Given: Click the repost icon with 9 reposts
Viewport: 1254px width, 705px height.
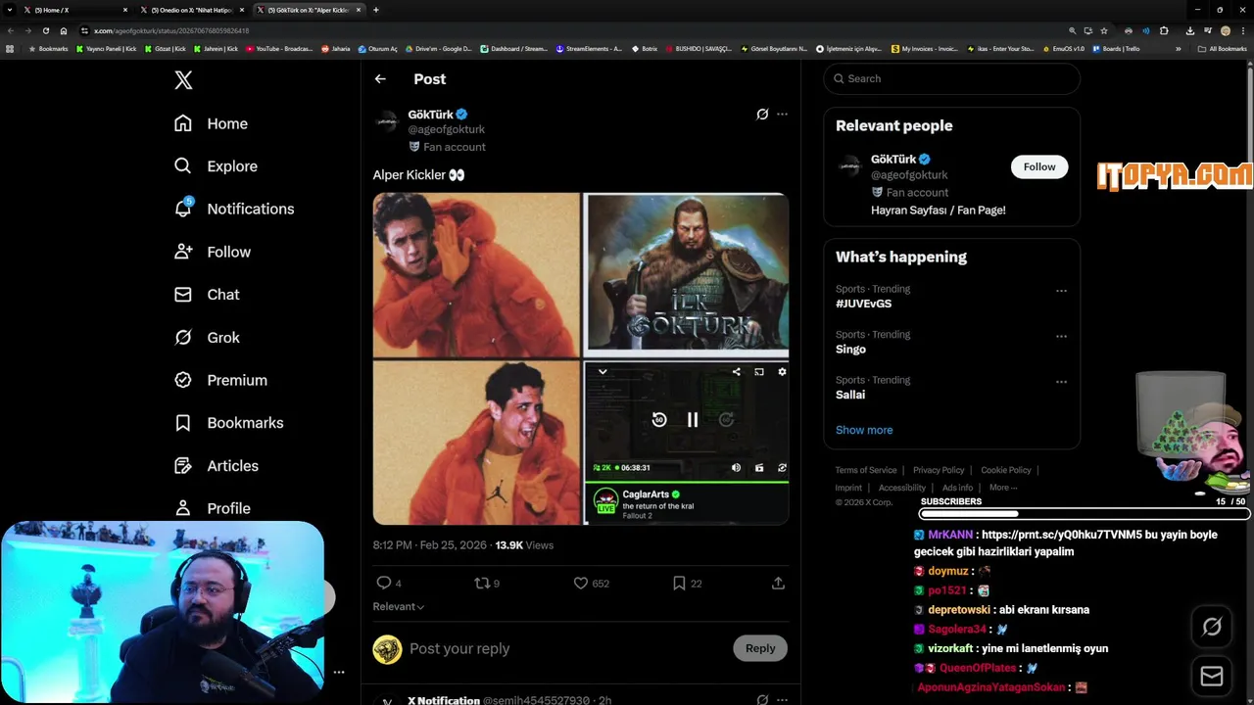Looking at the screenshot, I should 482,583.
